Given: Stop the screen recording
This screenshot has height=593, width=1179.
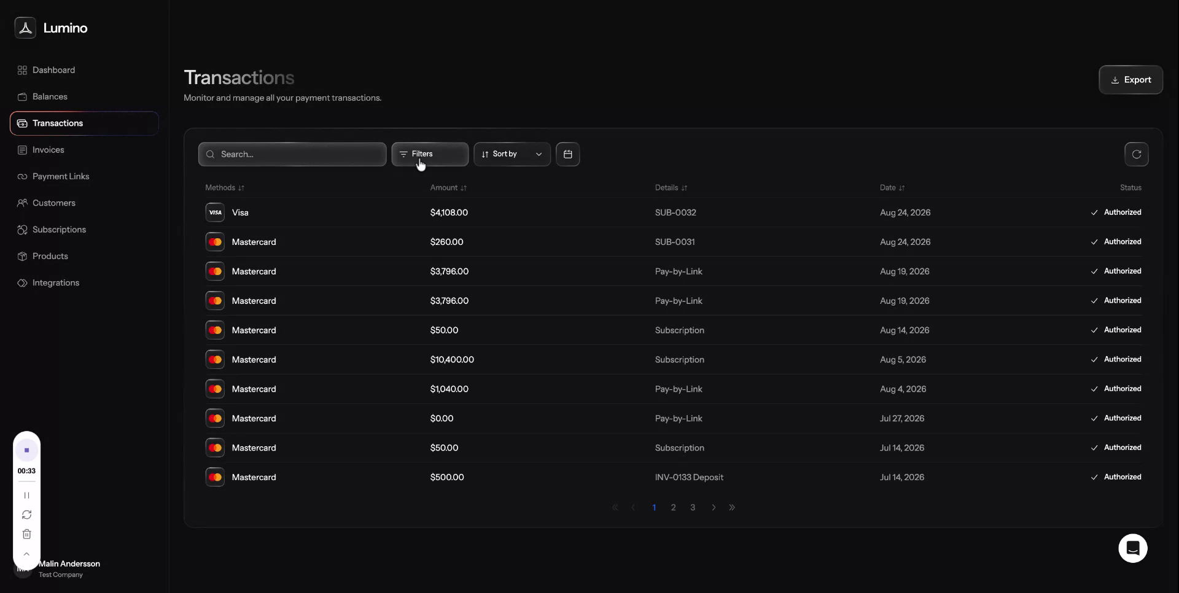Looking at the screenshot, I should [26, 451].
